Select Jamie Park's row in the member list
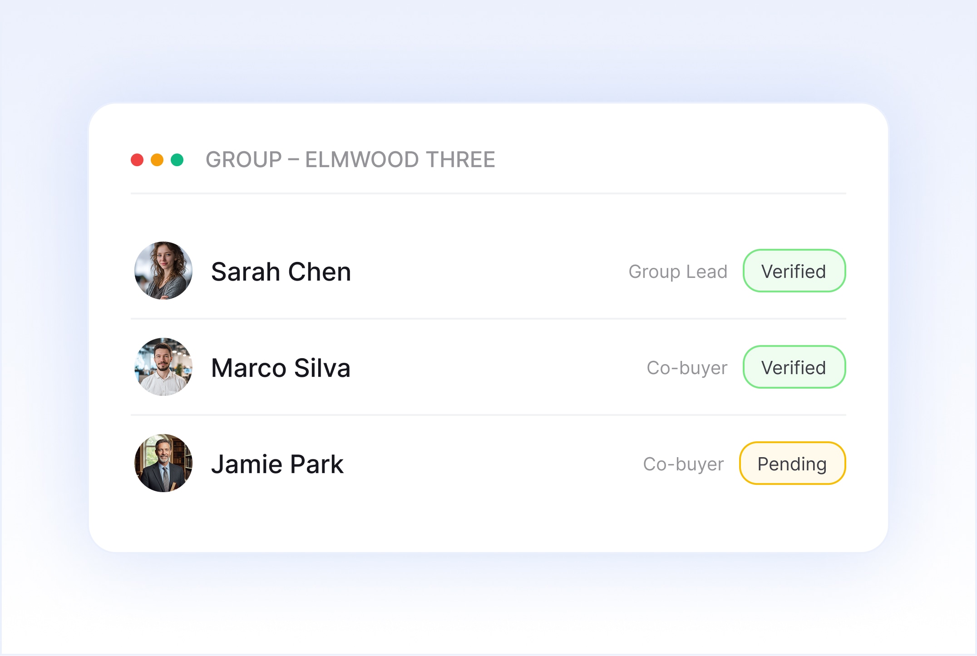Viewport: 977px width, 656px height. [454, 463]
